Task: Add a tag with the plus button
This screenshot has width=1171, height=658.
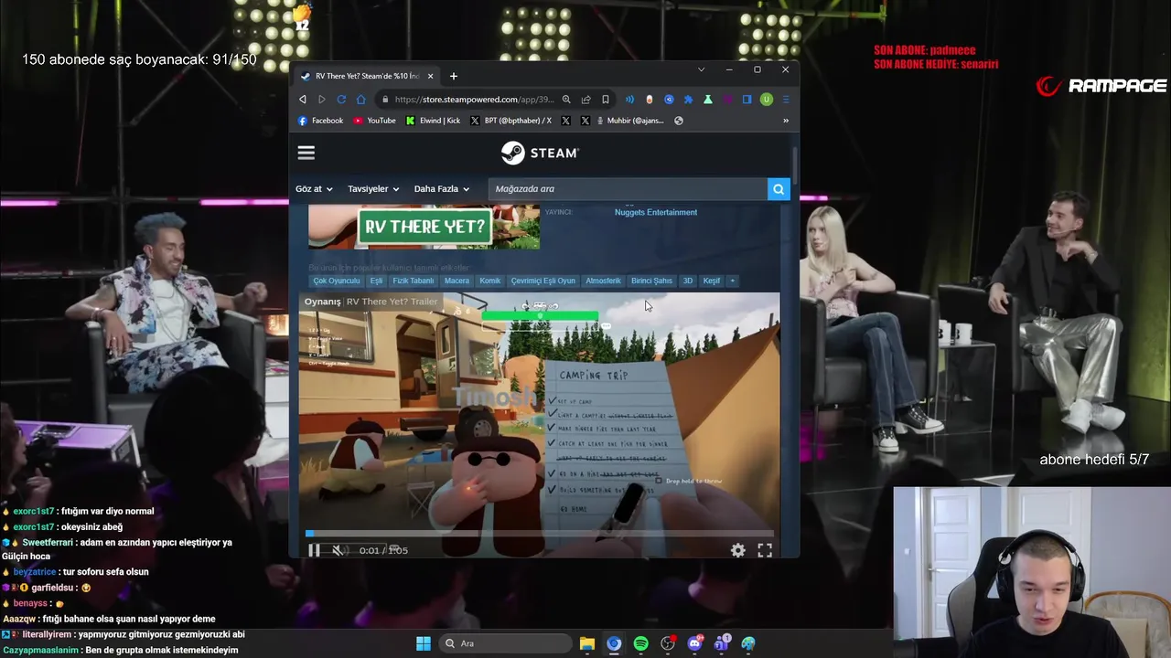Action: tap(732, 281)
